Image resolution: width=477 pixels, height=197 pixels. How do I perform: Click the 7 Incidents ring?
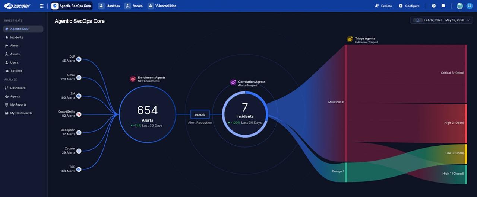[x=245, y=114]
